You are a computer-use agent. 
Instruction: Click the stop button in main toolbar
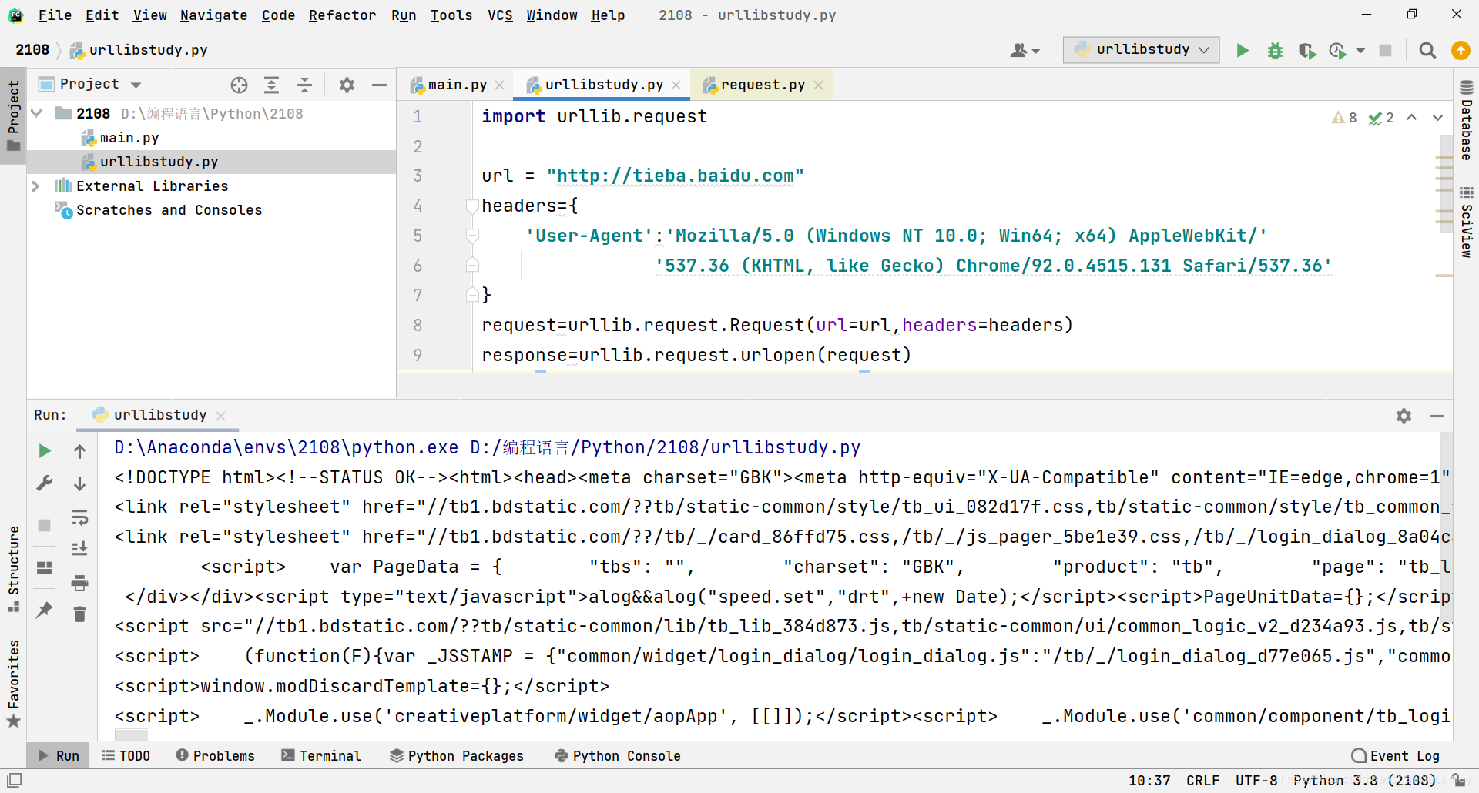point(1385,50)
